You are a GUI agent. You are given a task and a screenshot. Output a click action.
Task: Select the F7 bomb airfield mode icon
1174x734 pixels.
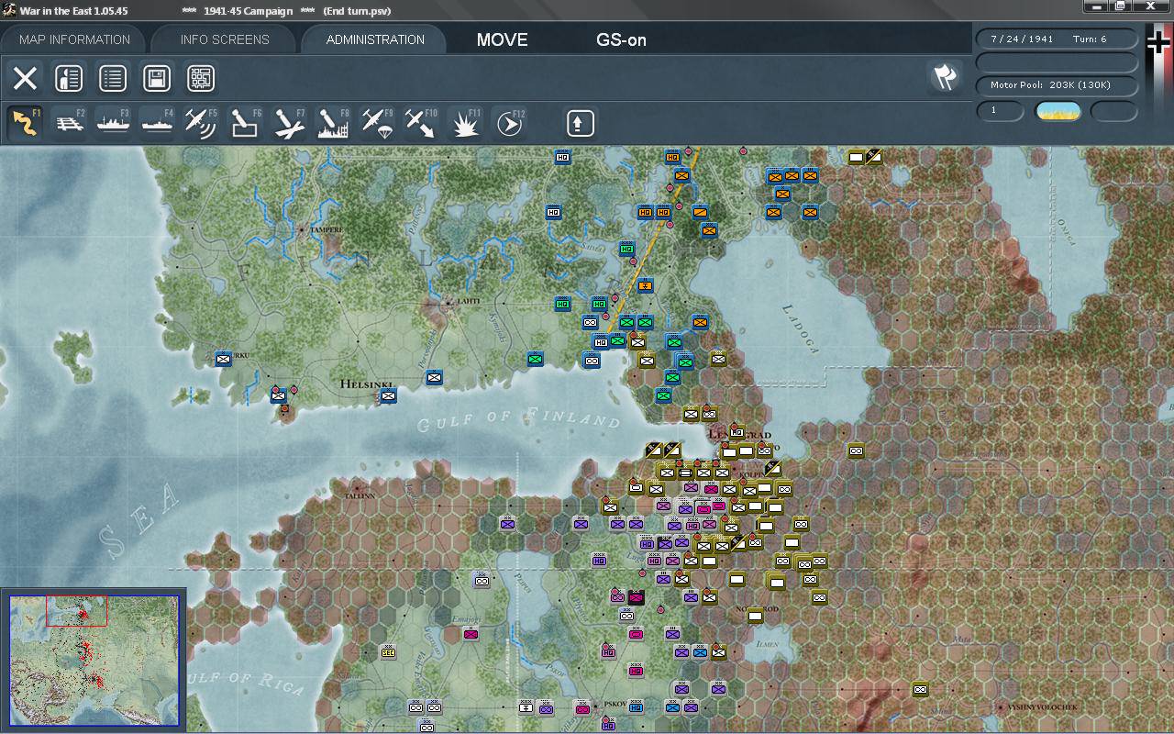(290, 123)
